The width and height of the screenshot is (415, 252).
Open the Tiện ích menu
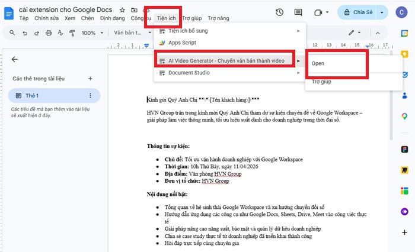click(170, 18)
